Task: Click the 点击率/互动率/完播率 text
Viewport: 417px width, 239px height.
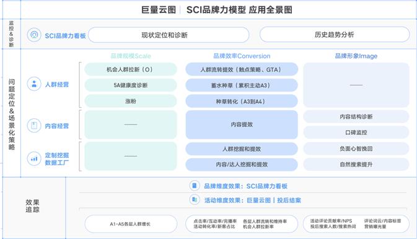Action: coord(215,221)
